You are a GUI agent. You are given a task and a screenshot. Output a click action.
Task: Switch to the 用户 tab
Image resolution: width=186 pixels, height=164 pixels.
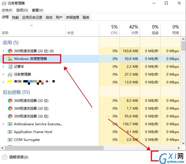(x=59, y=18)
